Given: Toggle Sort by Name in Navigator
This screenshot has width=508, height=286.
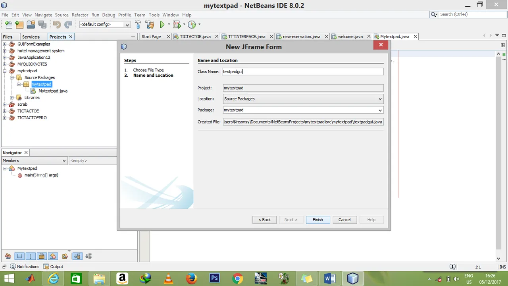Looking at the screenshot, I should (x=77, y=256).
